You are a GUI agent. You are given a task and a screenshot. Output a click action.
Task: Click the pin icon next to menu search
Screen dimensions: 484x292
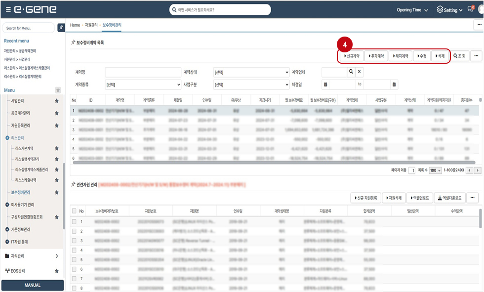(61, 28)
